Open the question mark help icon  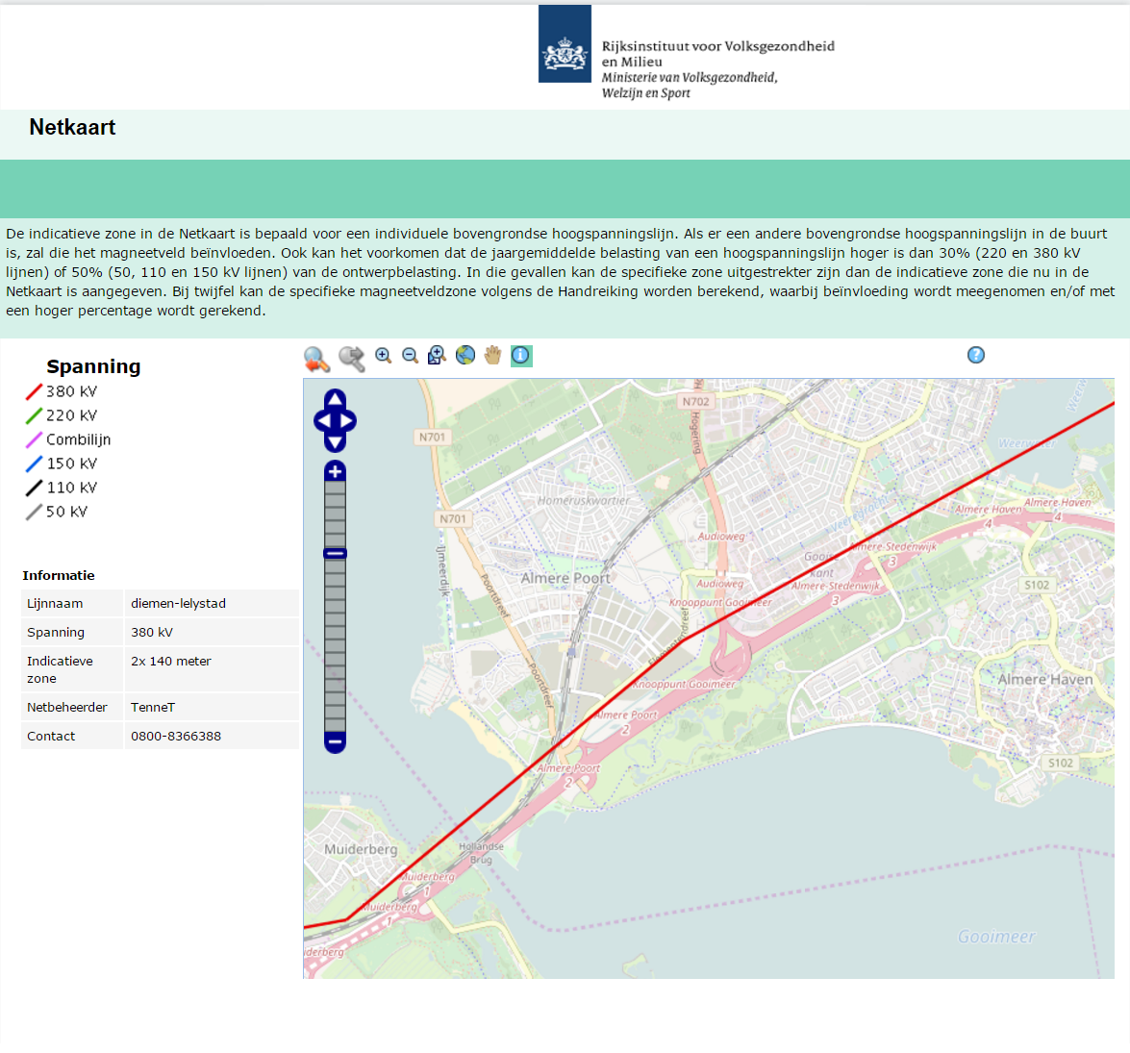pyautogui.click(x=976, y=355)
